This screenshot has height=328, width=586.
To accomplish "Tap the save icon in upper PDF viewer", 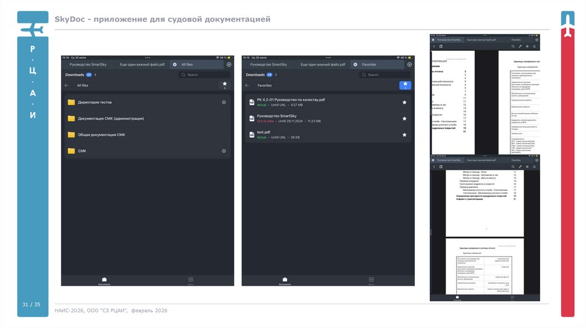I will [441, 46].
